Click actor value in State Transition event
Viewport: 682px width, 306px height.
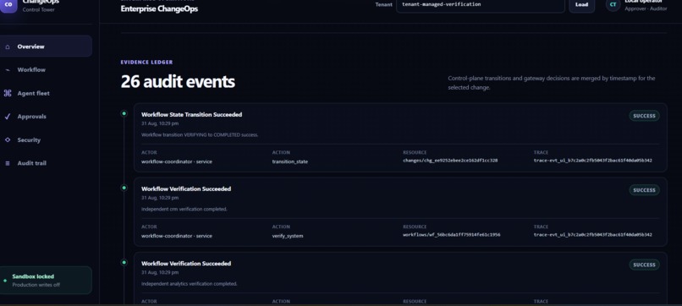[x=177, y=161]
